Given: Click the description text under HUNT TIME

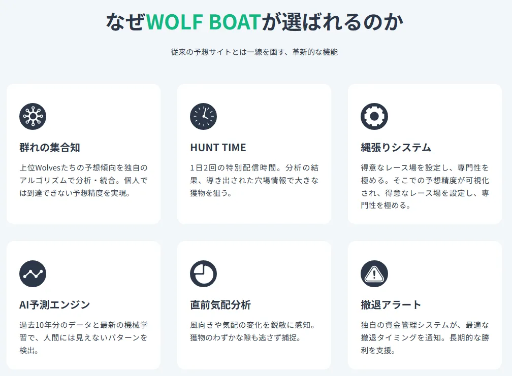Looking at the screenshot, I should 254,180.
